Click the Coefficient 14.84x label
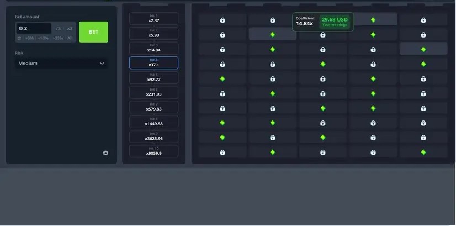The height and width of the screenshot is (226, 456). pyautogui.click(x=305, y=22)
